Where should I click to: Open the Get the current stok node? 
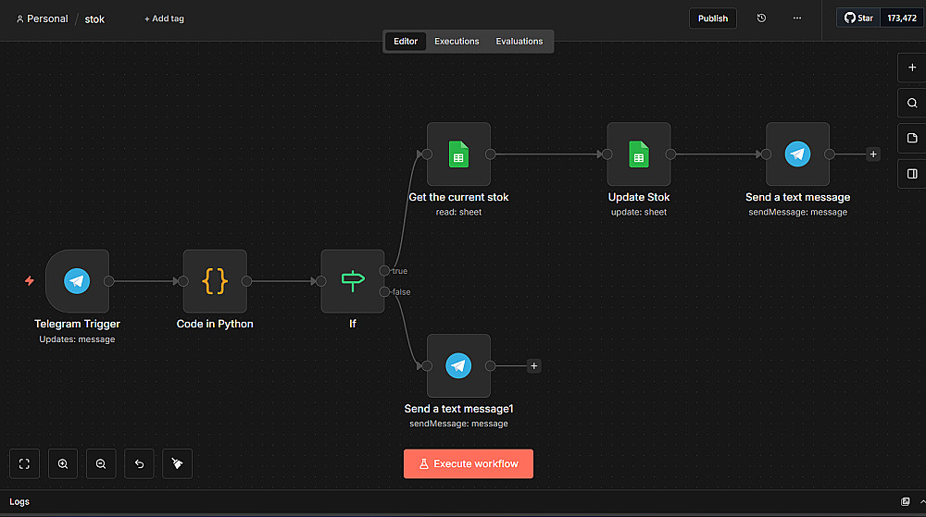458,154
